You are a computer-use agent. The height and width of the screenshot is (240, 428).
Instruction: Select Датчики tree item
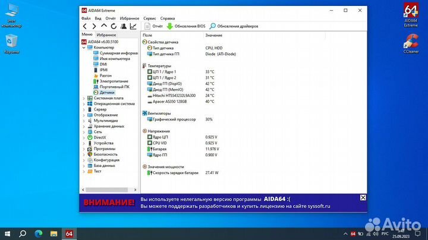(x=103, y=93)
